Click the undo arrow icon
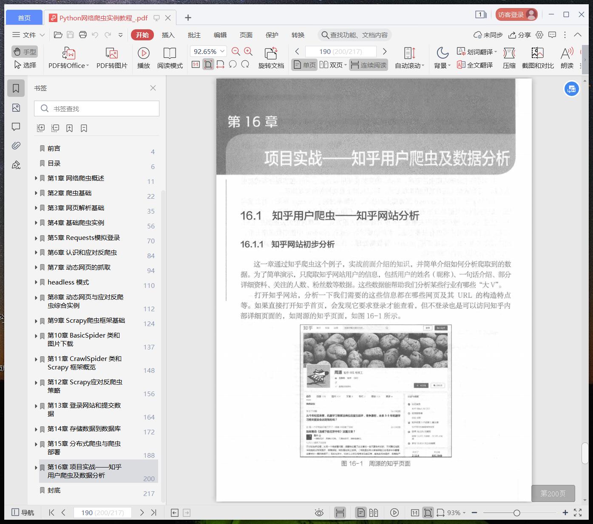This screenshot has width=593, height=524. click(95, 35)
